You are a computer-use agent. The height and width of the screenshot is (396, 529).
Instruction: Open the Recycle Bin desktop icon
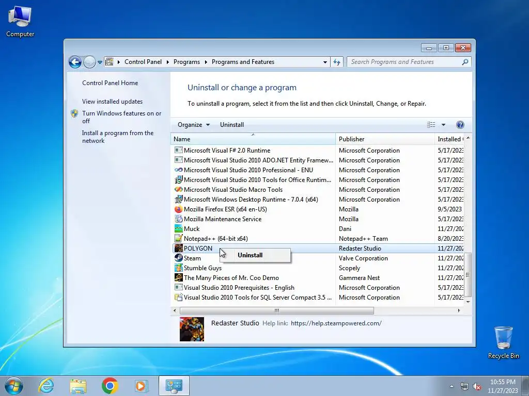[x=503, y=342]
